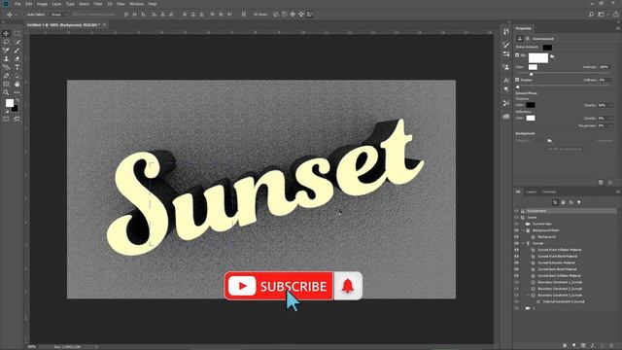Click the Intensity slider handle
The height and width of the screenshot is (350, 622).
pyautogui.click(x=532, y=74)
